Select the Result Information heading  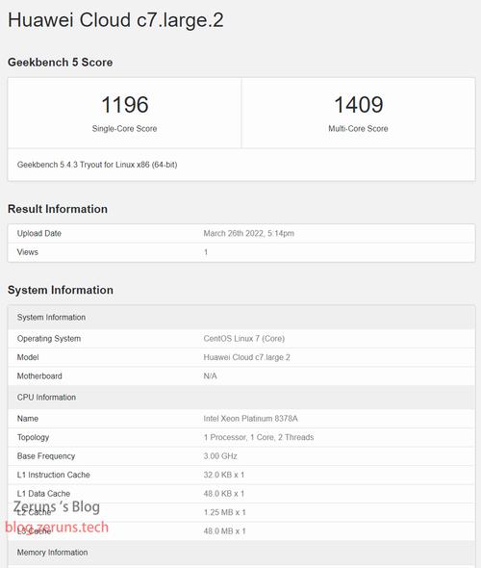pos(58,209)
